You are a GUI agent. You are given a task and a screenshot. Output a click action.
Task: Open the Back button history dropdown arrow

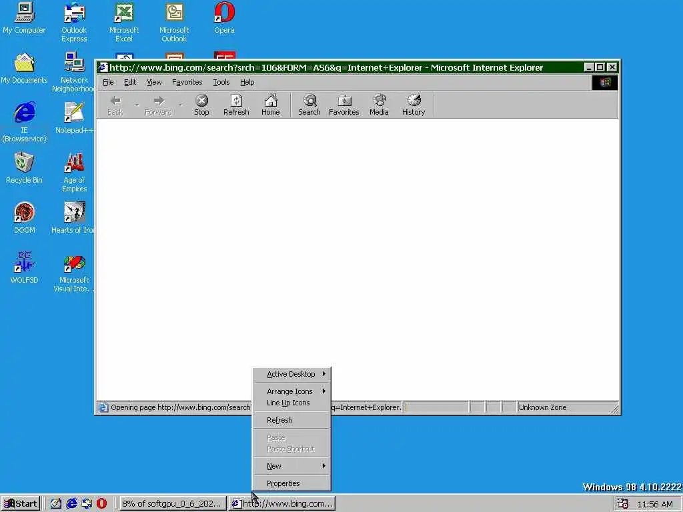coord(136,105)
